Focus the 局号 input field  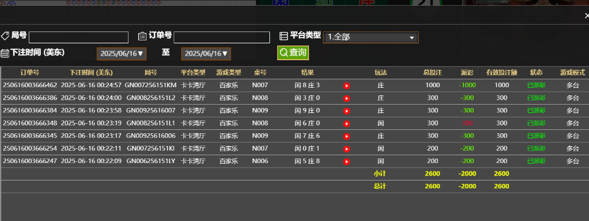pos(78,38)
